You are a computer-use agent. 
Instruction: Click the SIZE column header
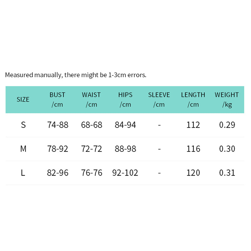[x=23, y=99]
